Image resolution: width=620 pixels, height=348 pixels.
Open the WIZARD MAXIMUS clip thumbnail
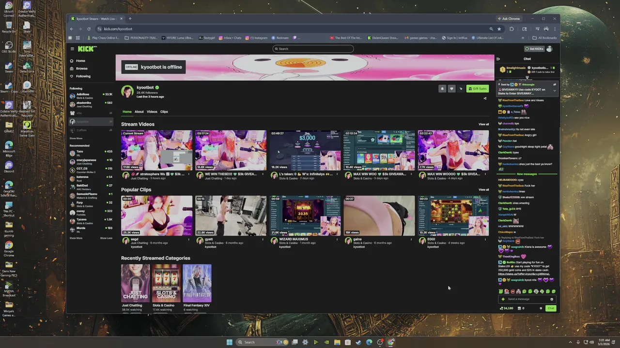(x=305, y=216)
